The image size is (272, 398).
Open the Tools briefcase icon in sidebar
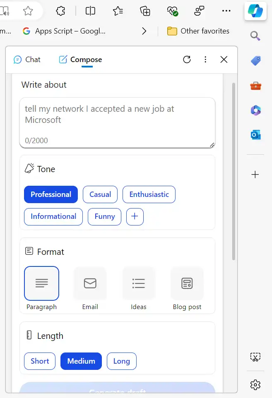255,86
